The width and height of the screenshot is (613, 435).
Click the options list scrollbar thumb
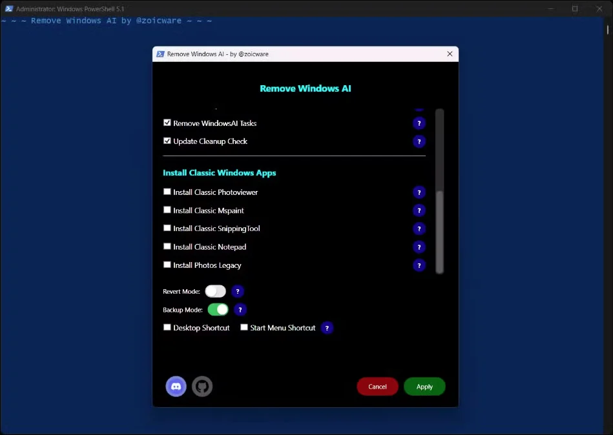click(x=440, y=232)
